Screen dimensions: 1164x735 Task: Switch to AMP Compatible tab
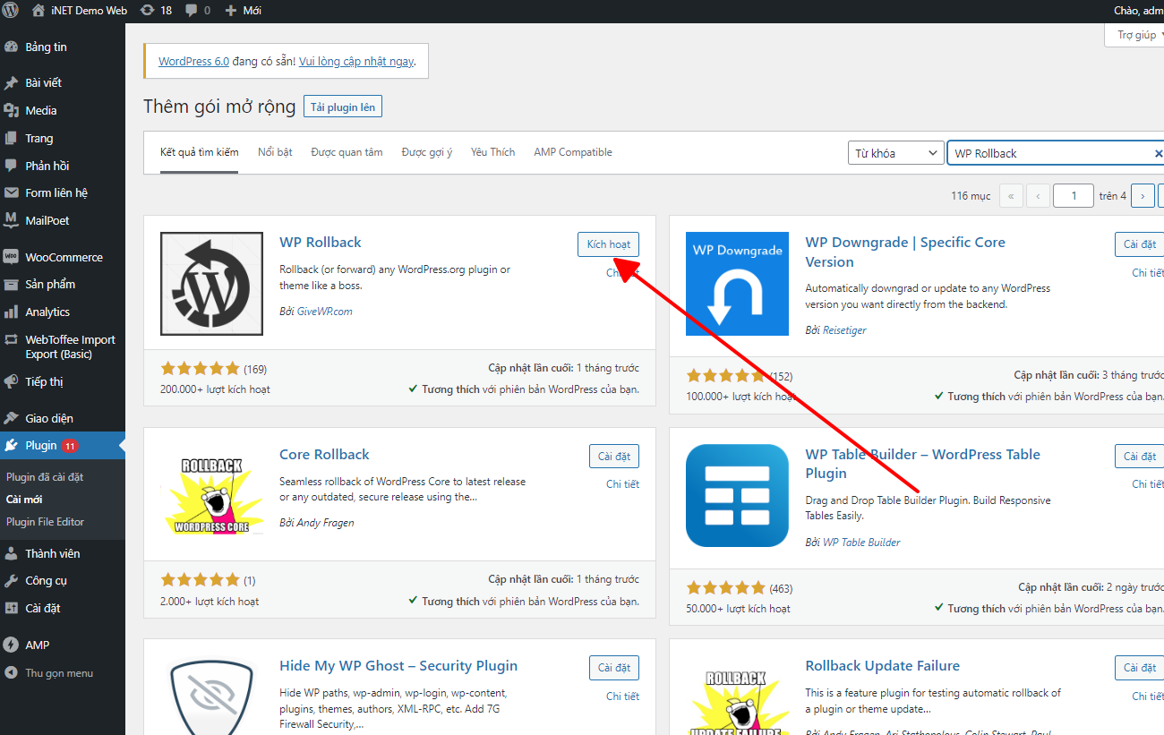(573, 152)
